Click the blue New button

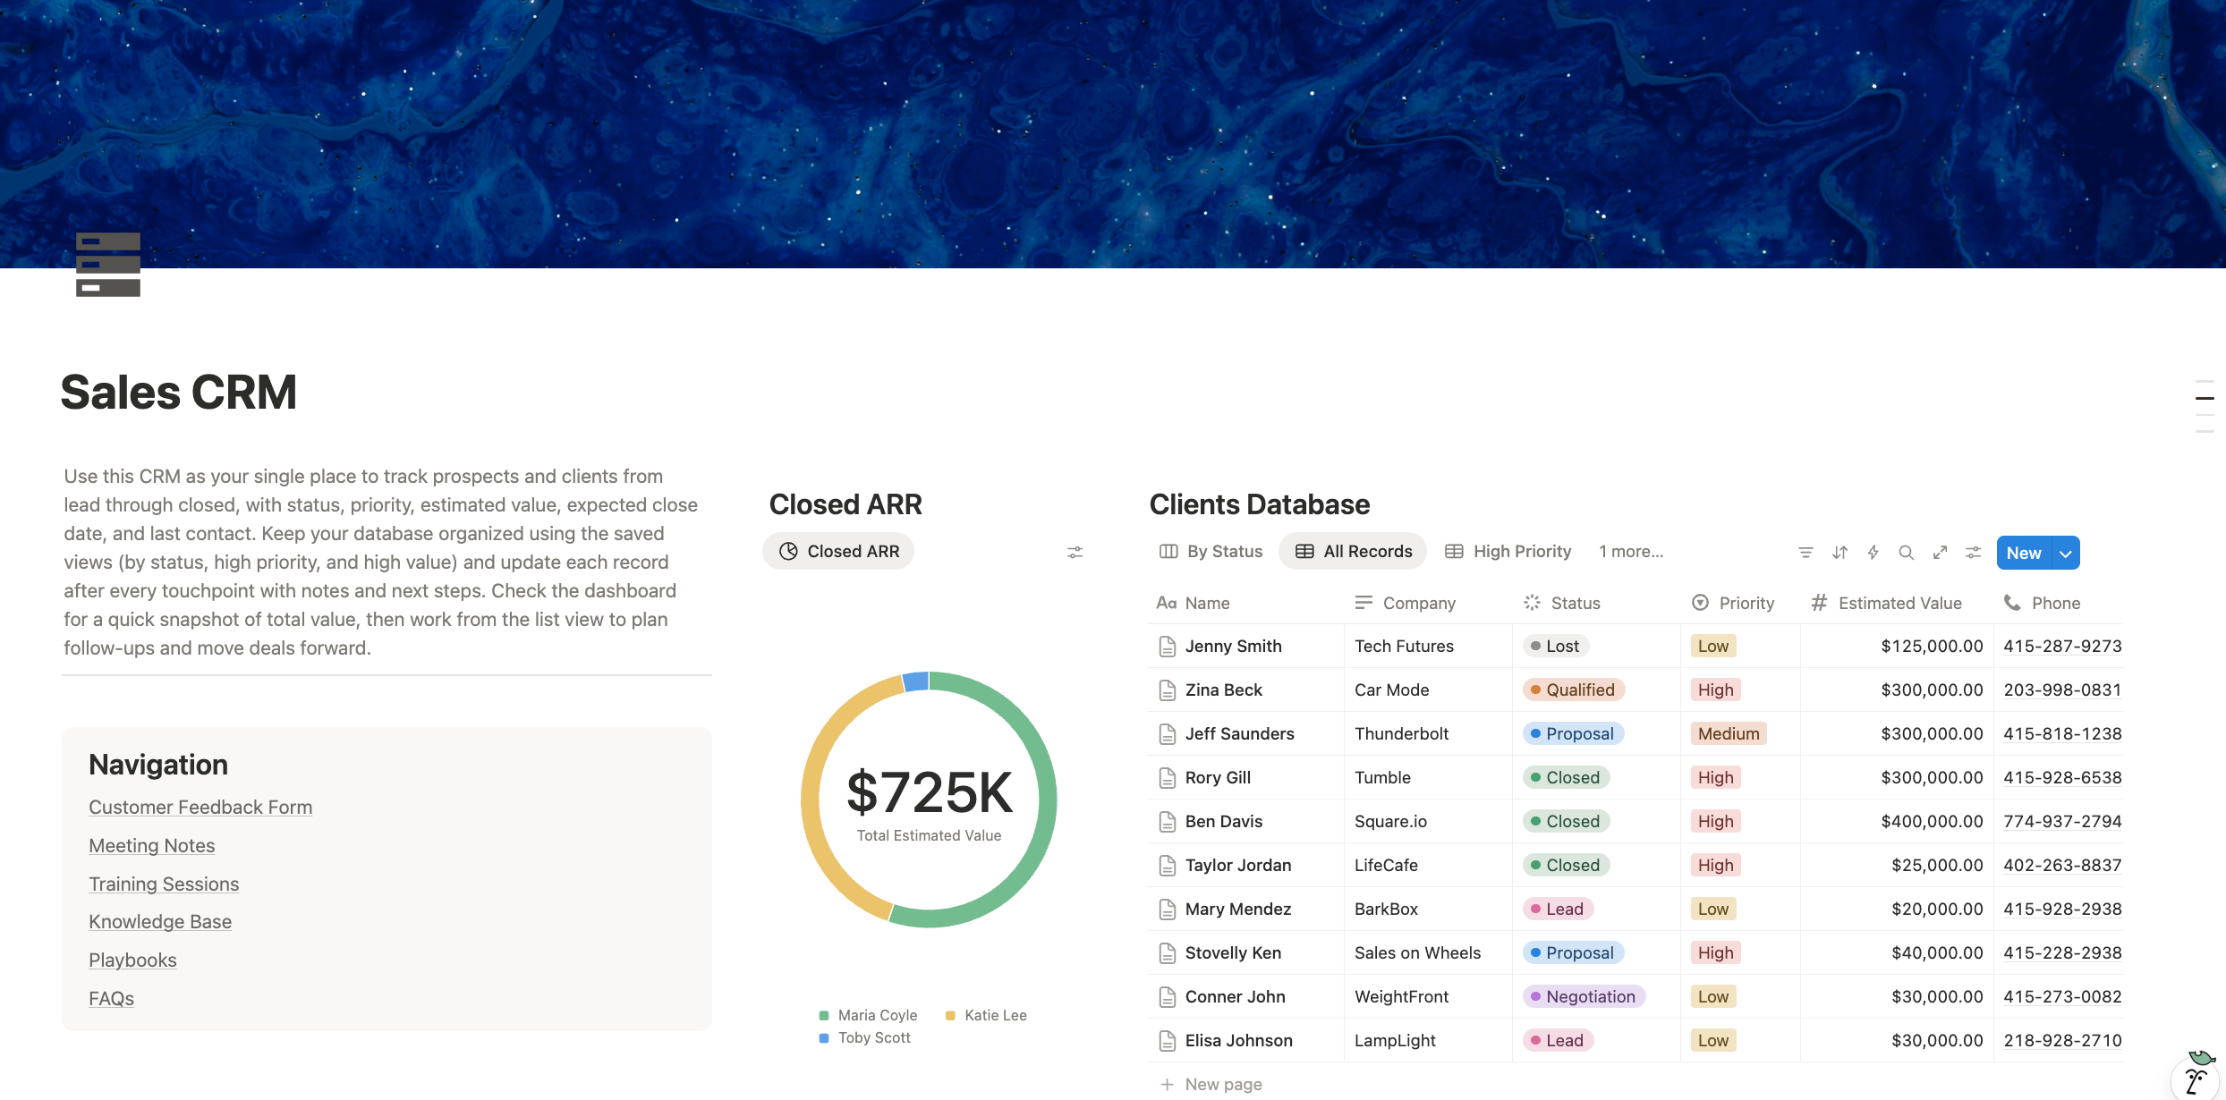point(2023,552)
